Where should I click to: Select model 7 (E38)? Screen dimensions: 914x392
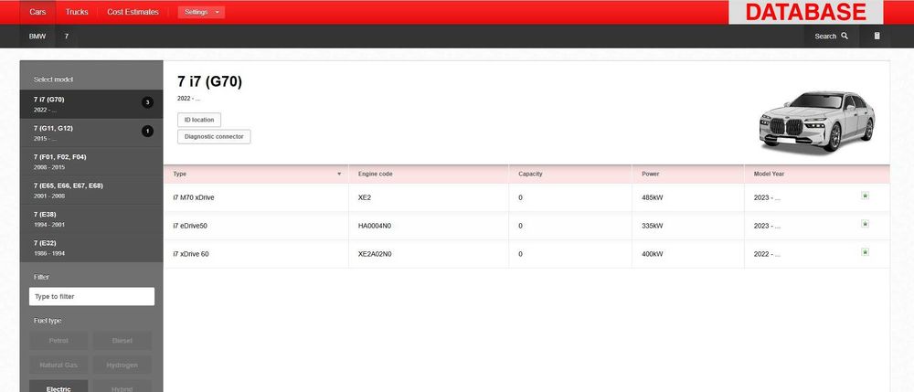point(91,219)
